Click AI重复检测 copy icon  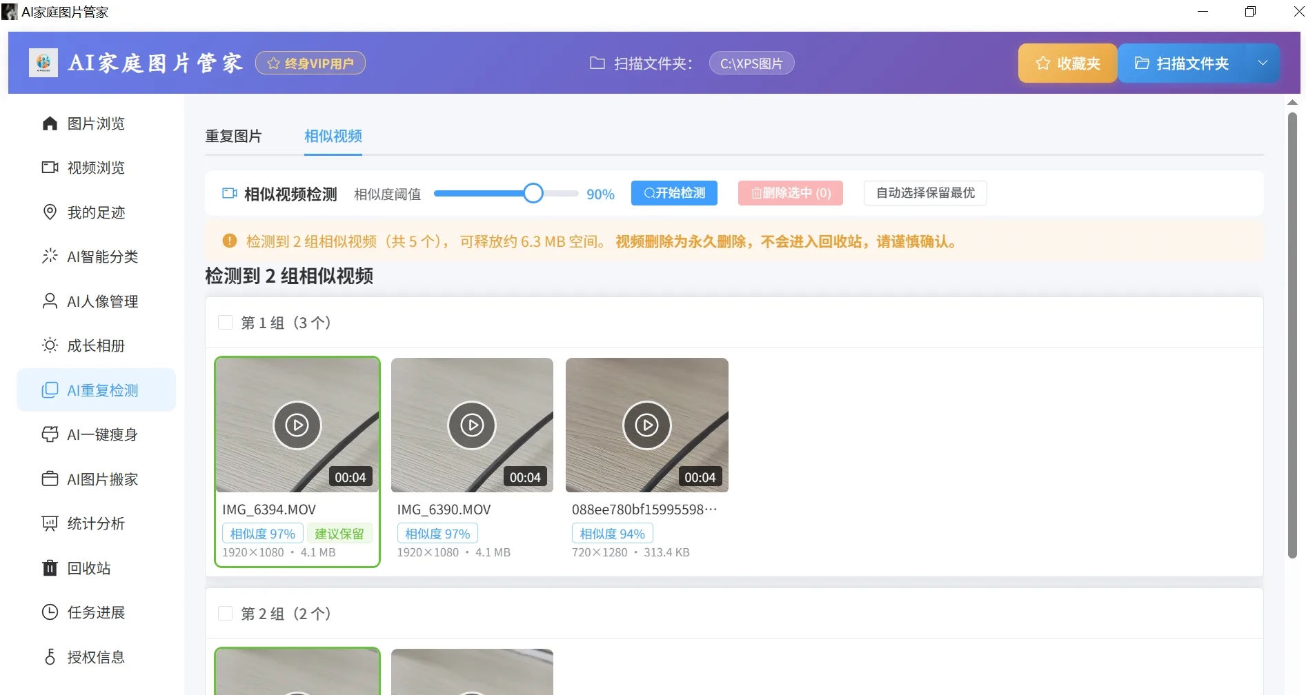click(50, 390)
